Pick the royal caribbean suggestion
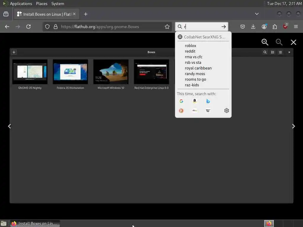This screenshot has height=227, width=303. click(x=203, y=68)
